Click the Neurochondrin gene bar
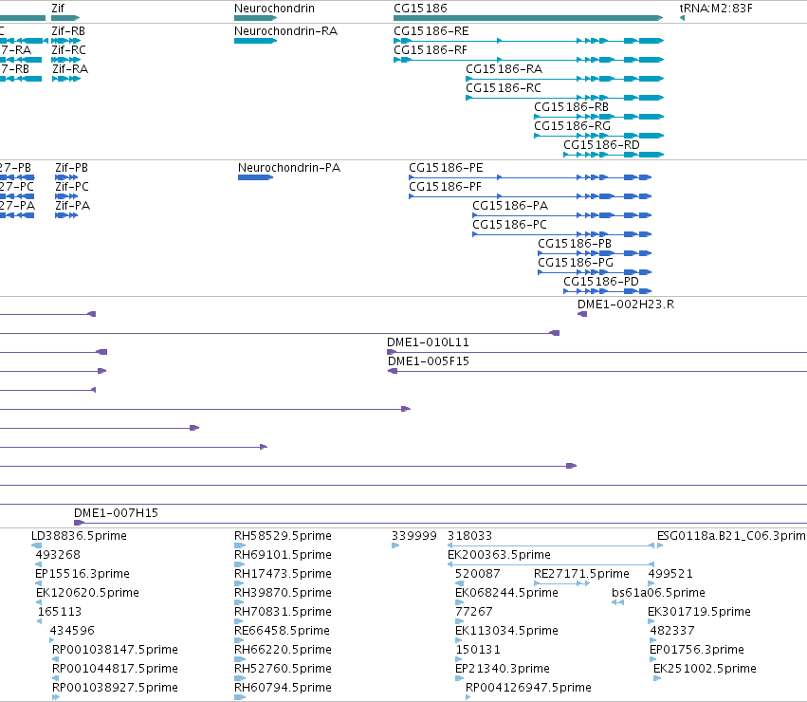This screenshot has height=702, width=807. coord(255,18)
